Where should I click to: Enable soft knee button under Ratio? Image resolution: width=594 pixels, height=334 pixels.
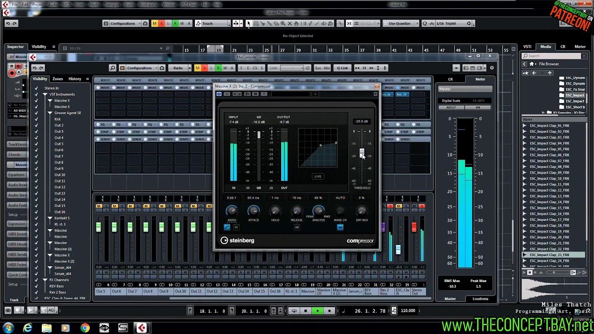(x=227, y=227)
